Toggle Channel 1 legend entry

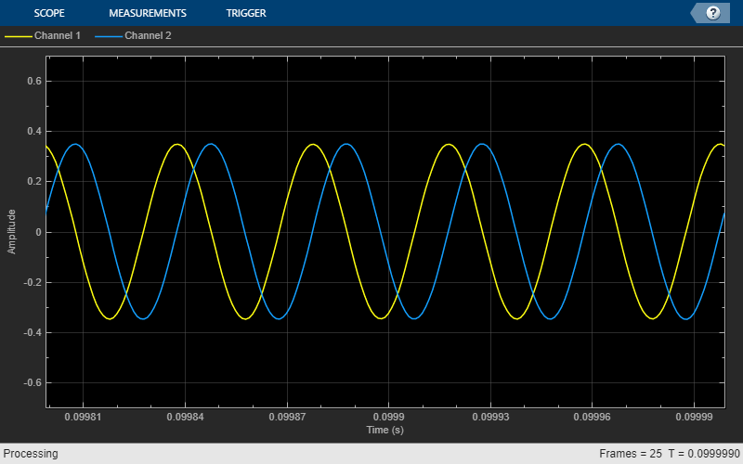(43, 35)
